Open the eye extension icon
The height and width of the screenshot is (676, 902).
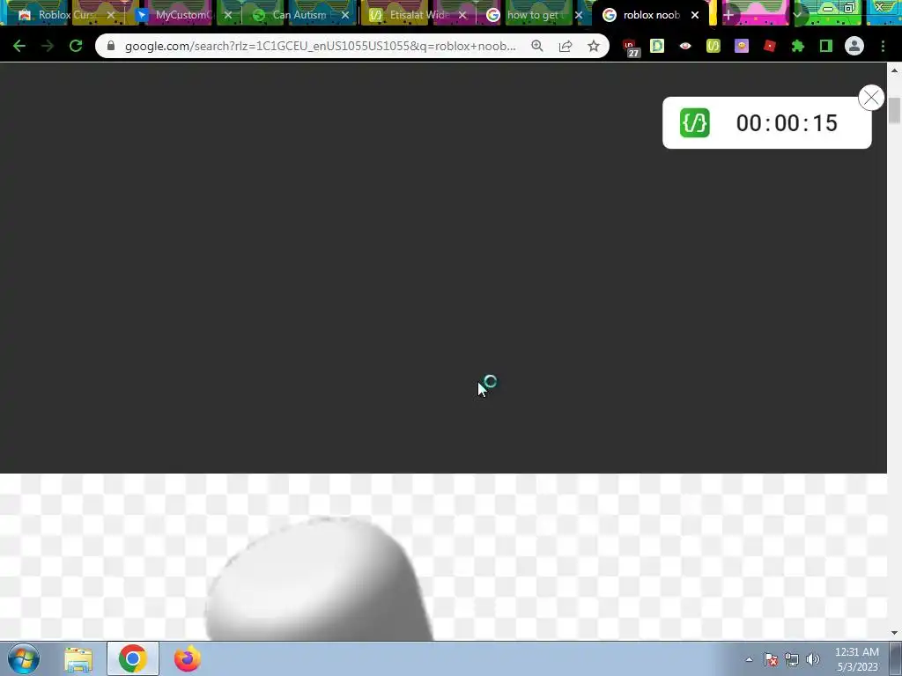[685, 46]
